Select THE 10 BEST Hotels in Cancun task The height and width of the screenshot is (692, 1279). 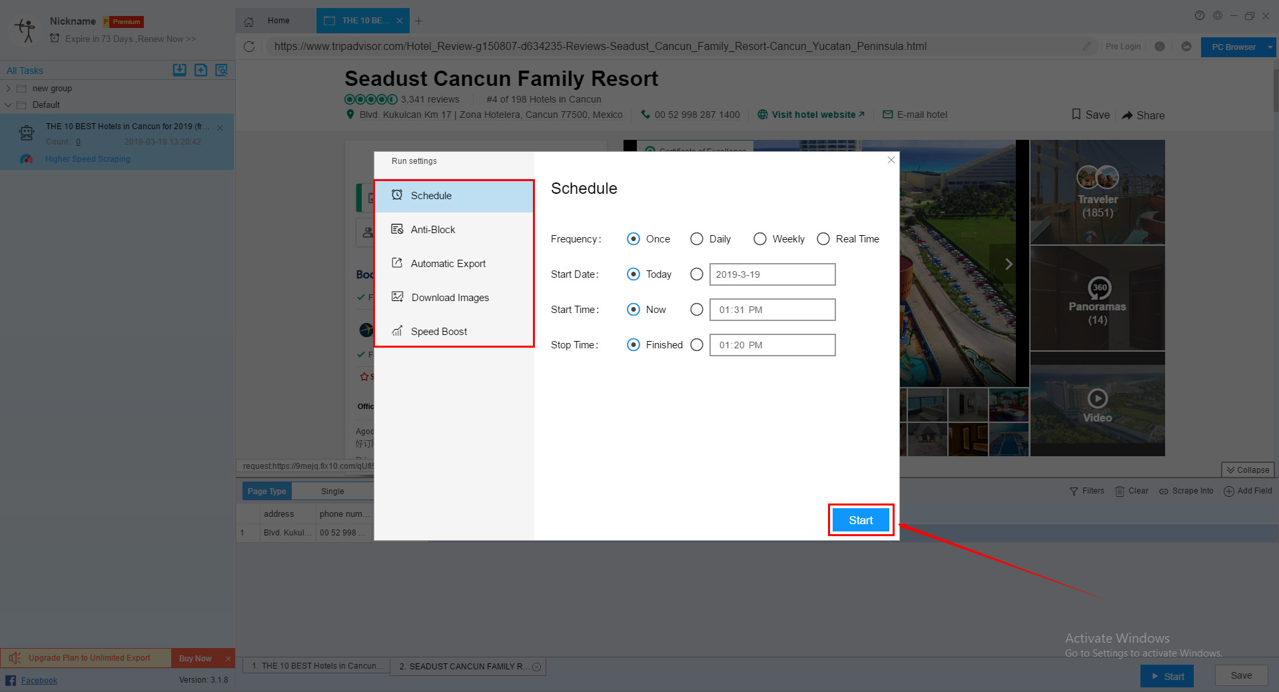point(117,141)
